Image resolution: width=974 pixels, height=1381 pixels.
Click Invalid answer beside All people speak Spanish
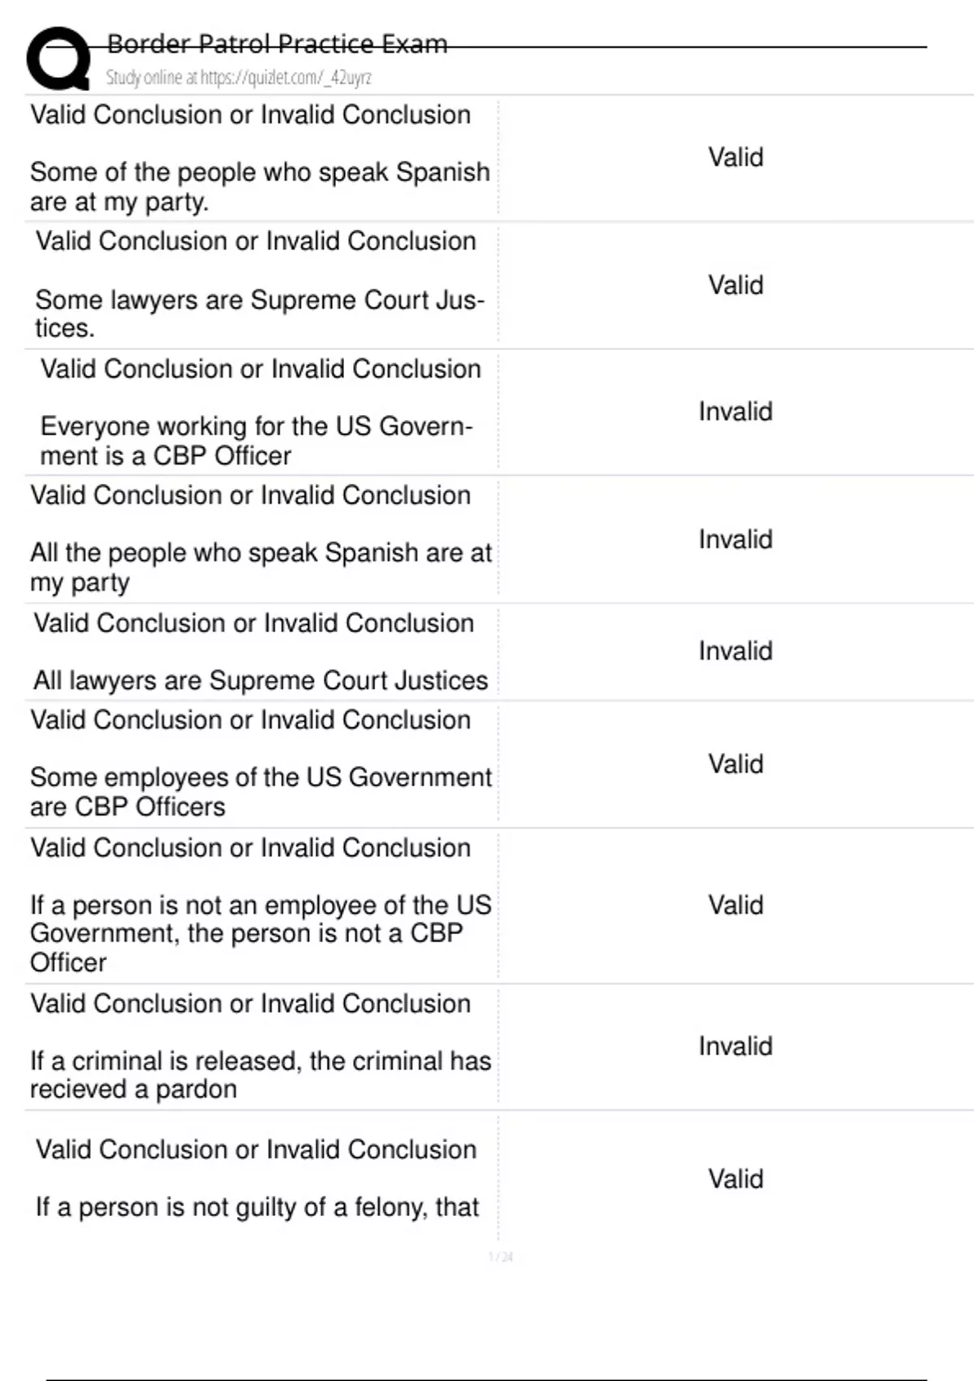(x=735, y=539)
